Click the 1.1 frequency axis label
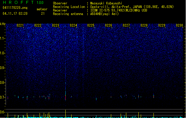This screenshot has width=186, height=118. [x=2, y=38]
